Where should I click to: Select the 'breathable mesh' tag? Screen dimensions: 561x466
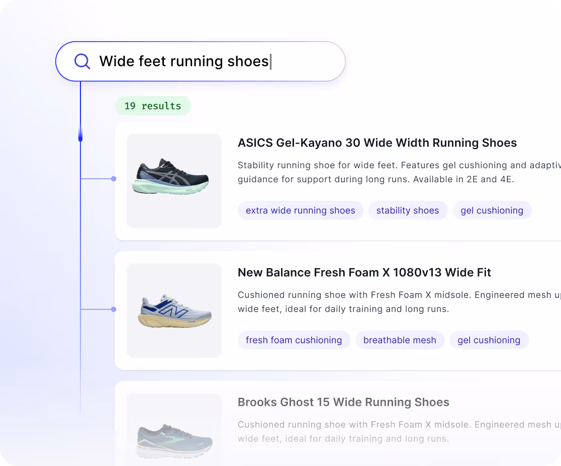tap(400, 340)
